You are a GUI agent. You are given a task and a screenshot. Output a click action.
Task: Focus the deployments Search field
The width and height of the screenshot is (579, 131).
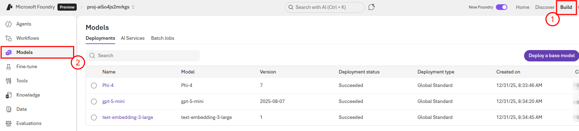[x=143, y=55]
